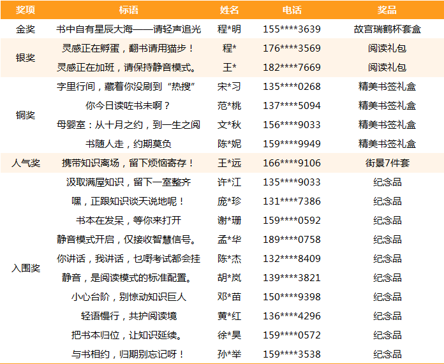
Task: Click phone number 155****3639
Action: click(x=292, y=29)
